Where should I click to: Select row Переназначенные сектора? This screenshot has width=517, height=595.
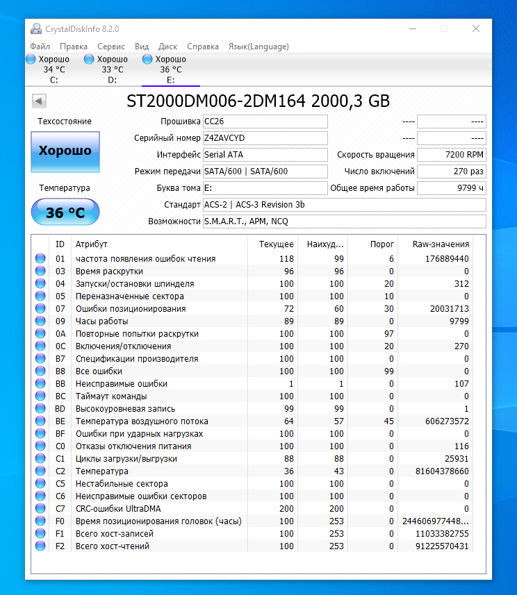(253, 296)
